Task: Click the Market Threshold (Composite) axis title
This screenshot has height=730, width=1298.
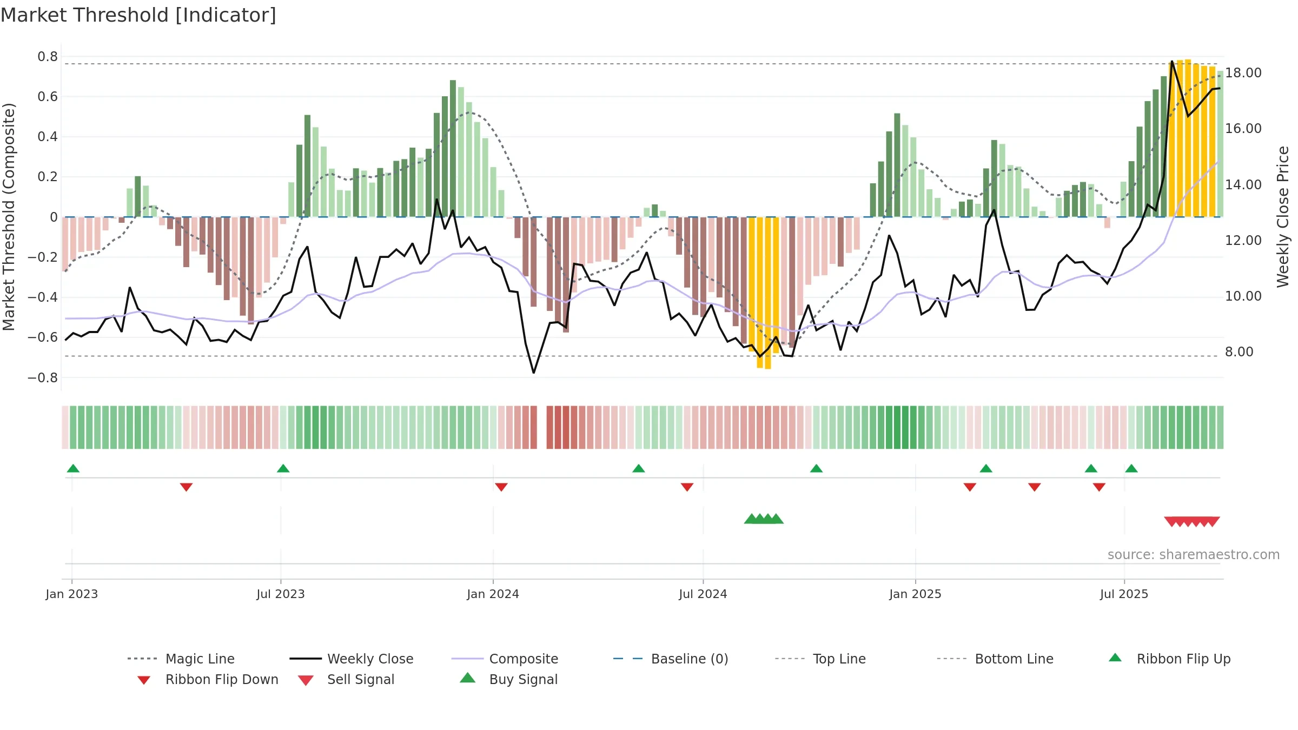Action: (x=9, y=216)
